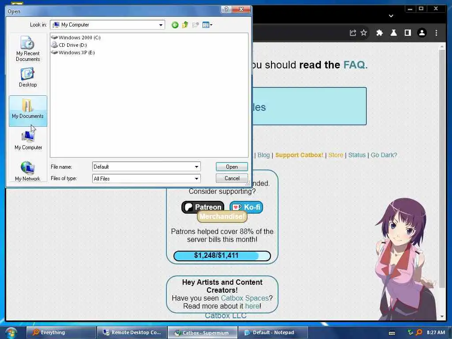Switch to Remote Desktop Connection taskbar item
Image resolution: width=452 pixels, height=339 pixels.
132,332
